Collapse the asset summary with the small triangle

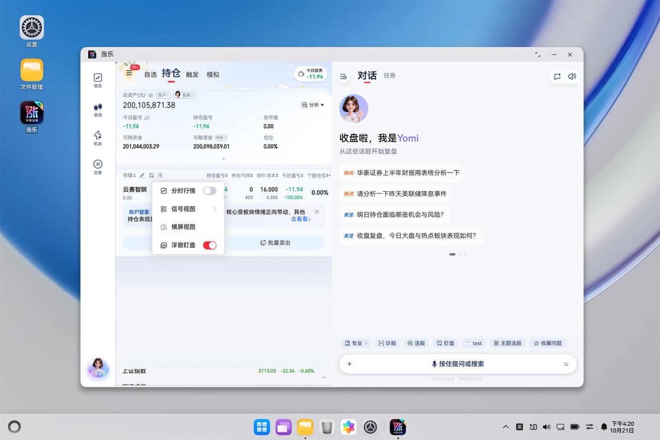pyautogui.click(x=223, y=159)
